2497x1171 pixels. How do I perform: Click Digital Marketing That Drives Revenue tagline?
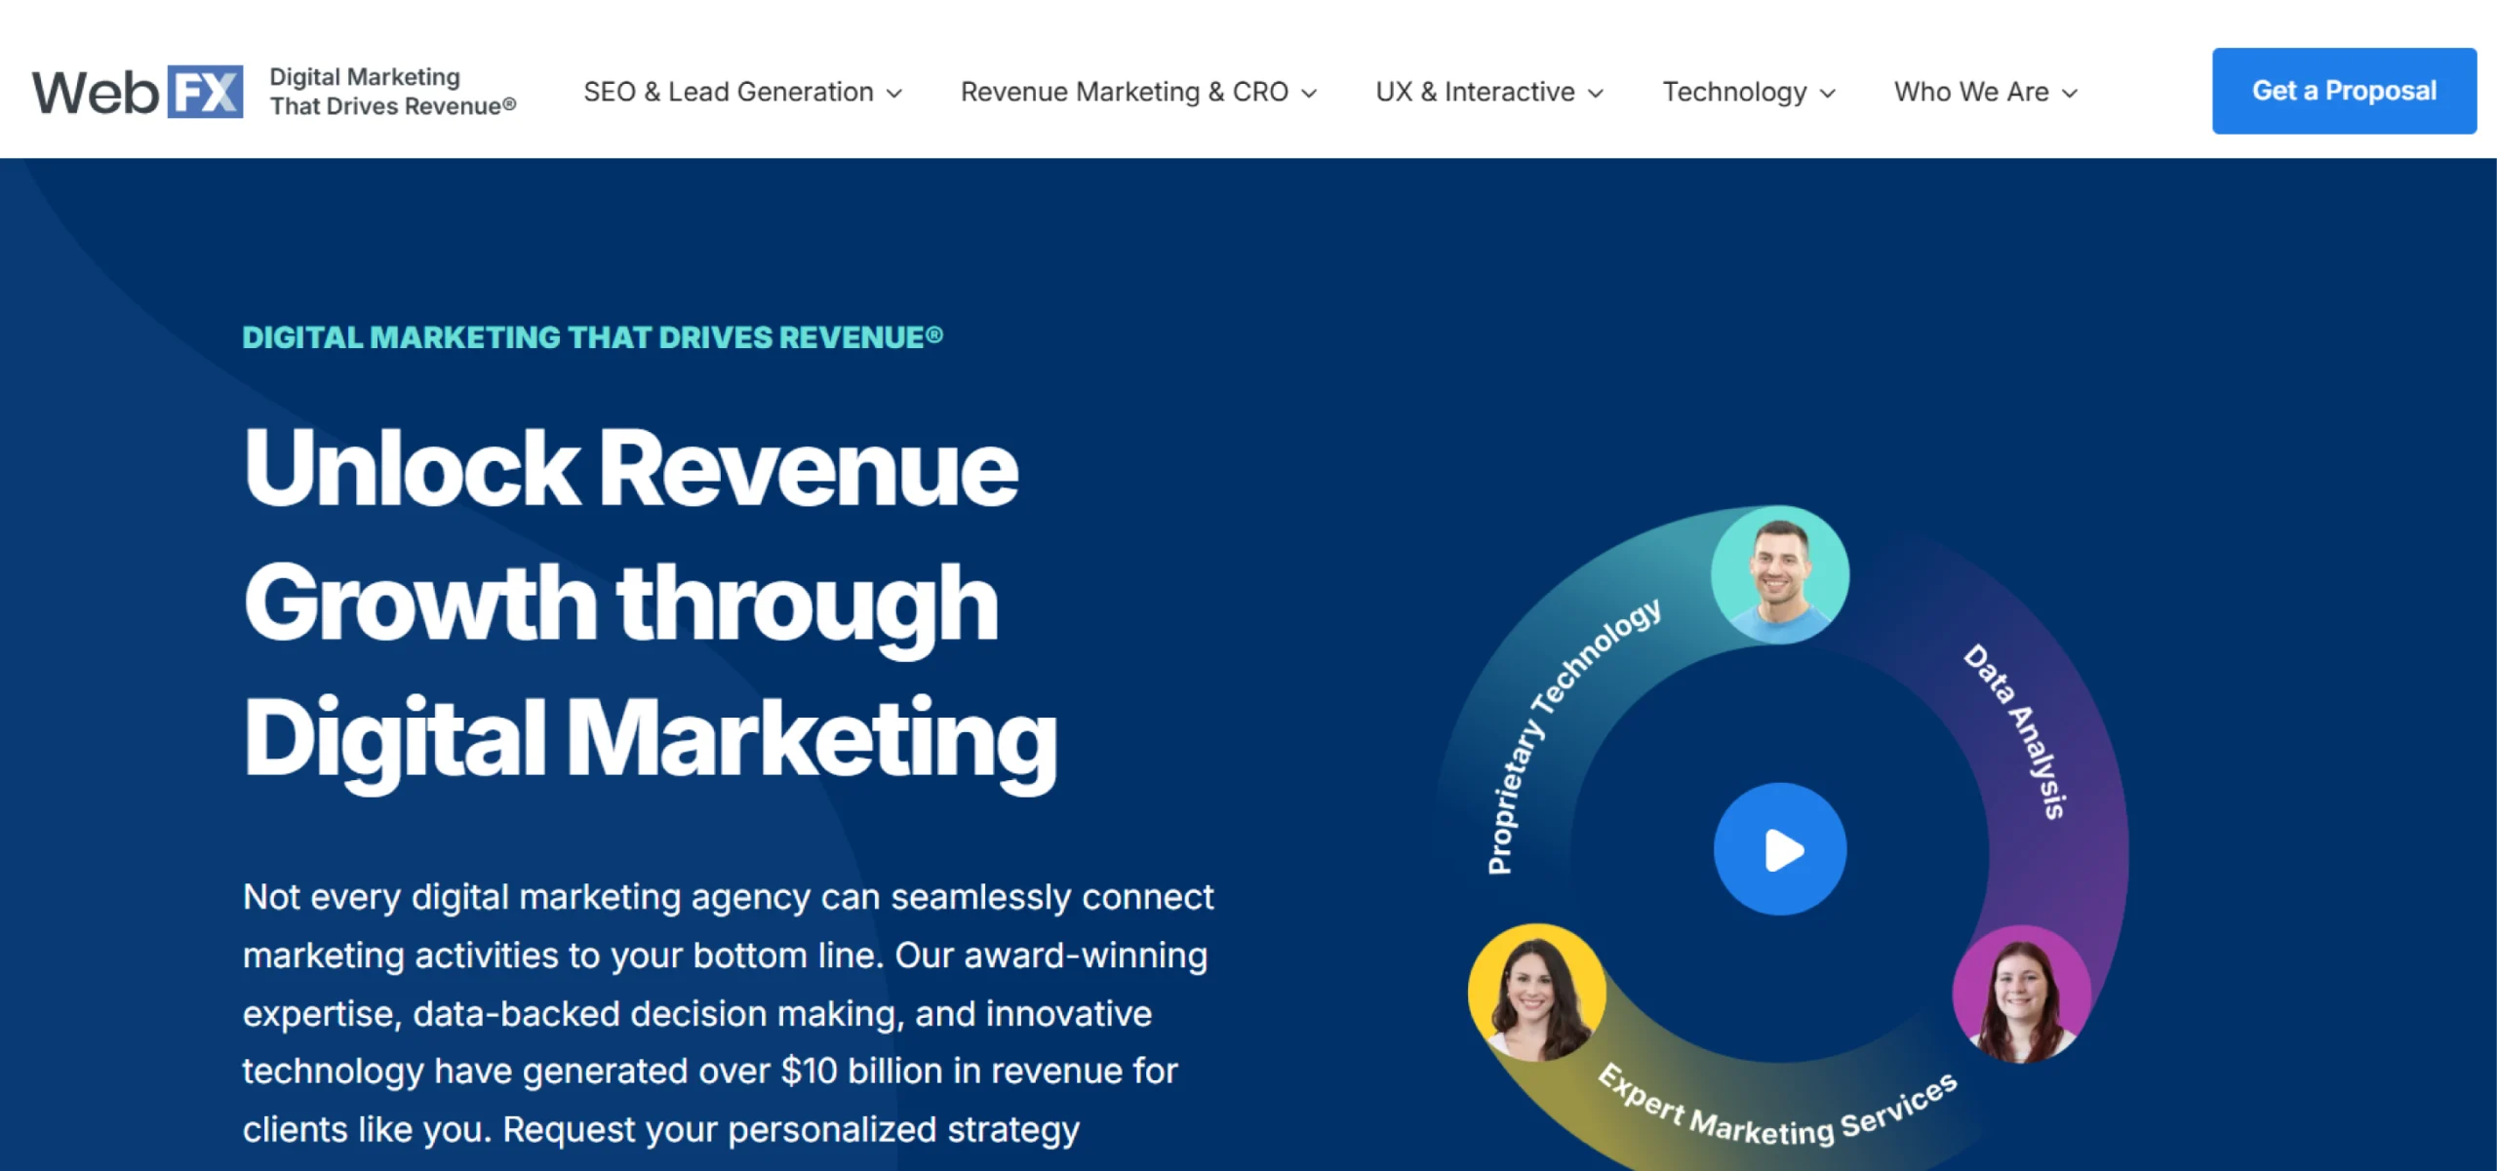392,92
